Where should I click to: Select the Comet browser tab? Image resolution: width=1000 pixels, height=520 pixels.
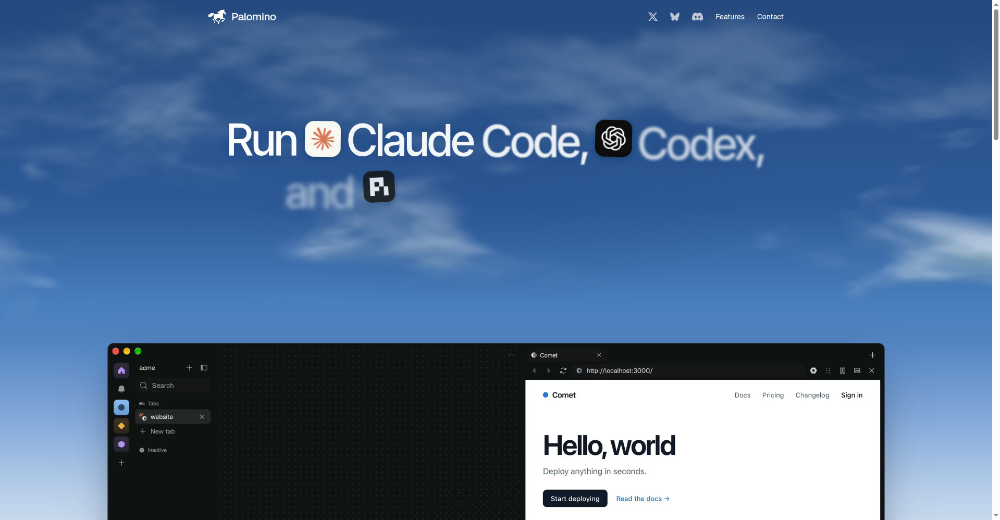point(567,355)
